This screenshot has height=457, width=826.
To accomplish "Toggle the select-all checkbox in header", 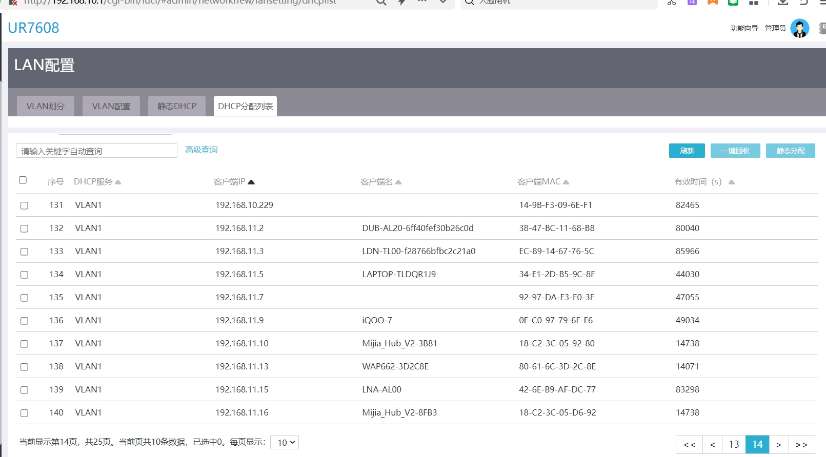I will click(x=23, y=180).
